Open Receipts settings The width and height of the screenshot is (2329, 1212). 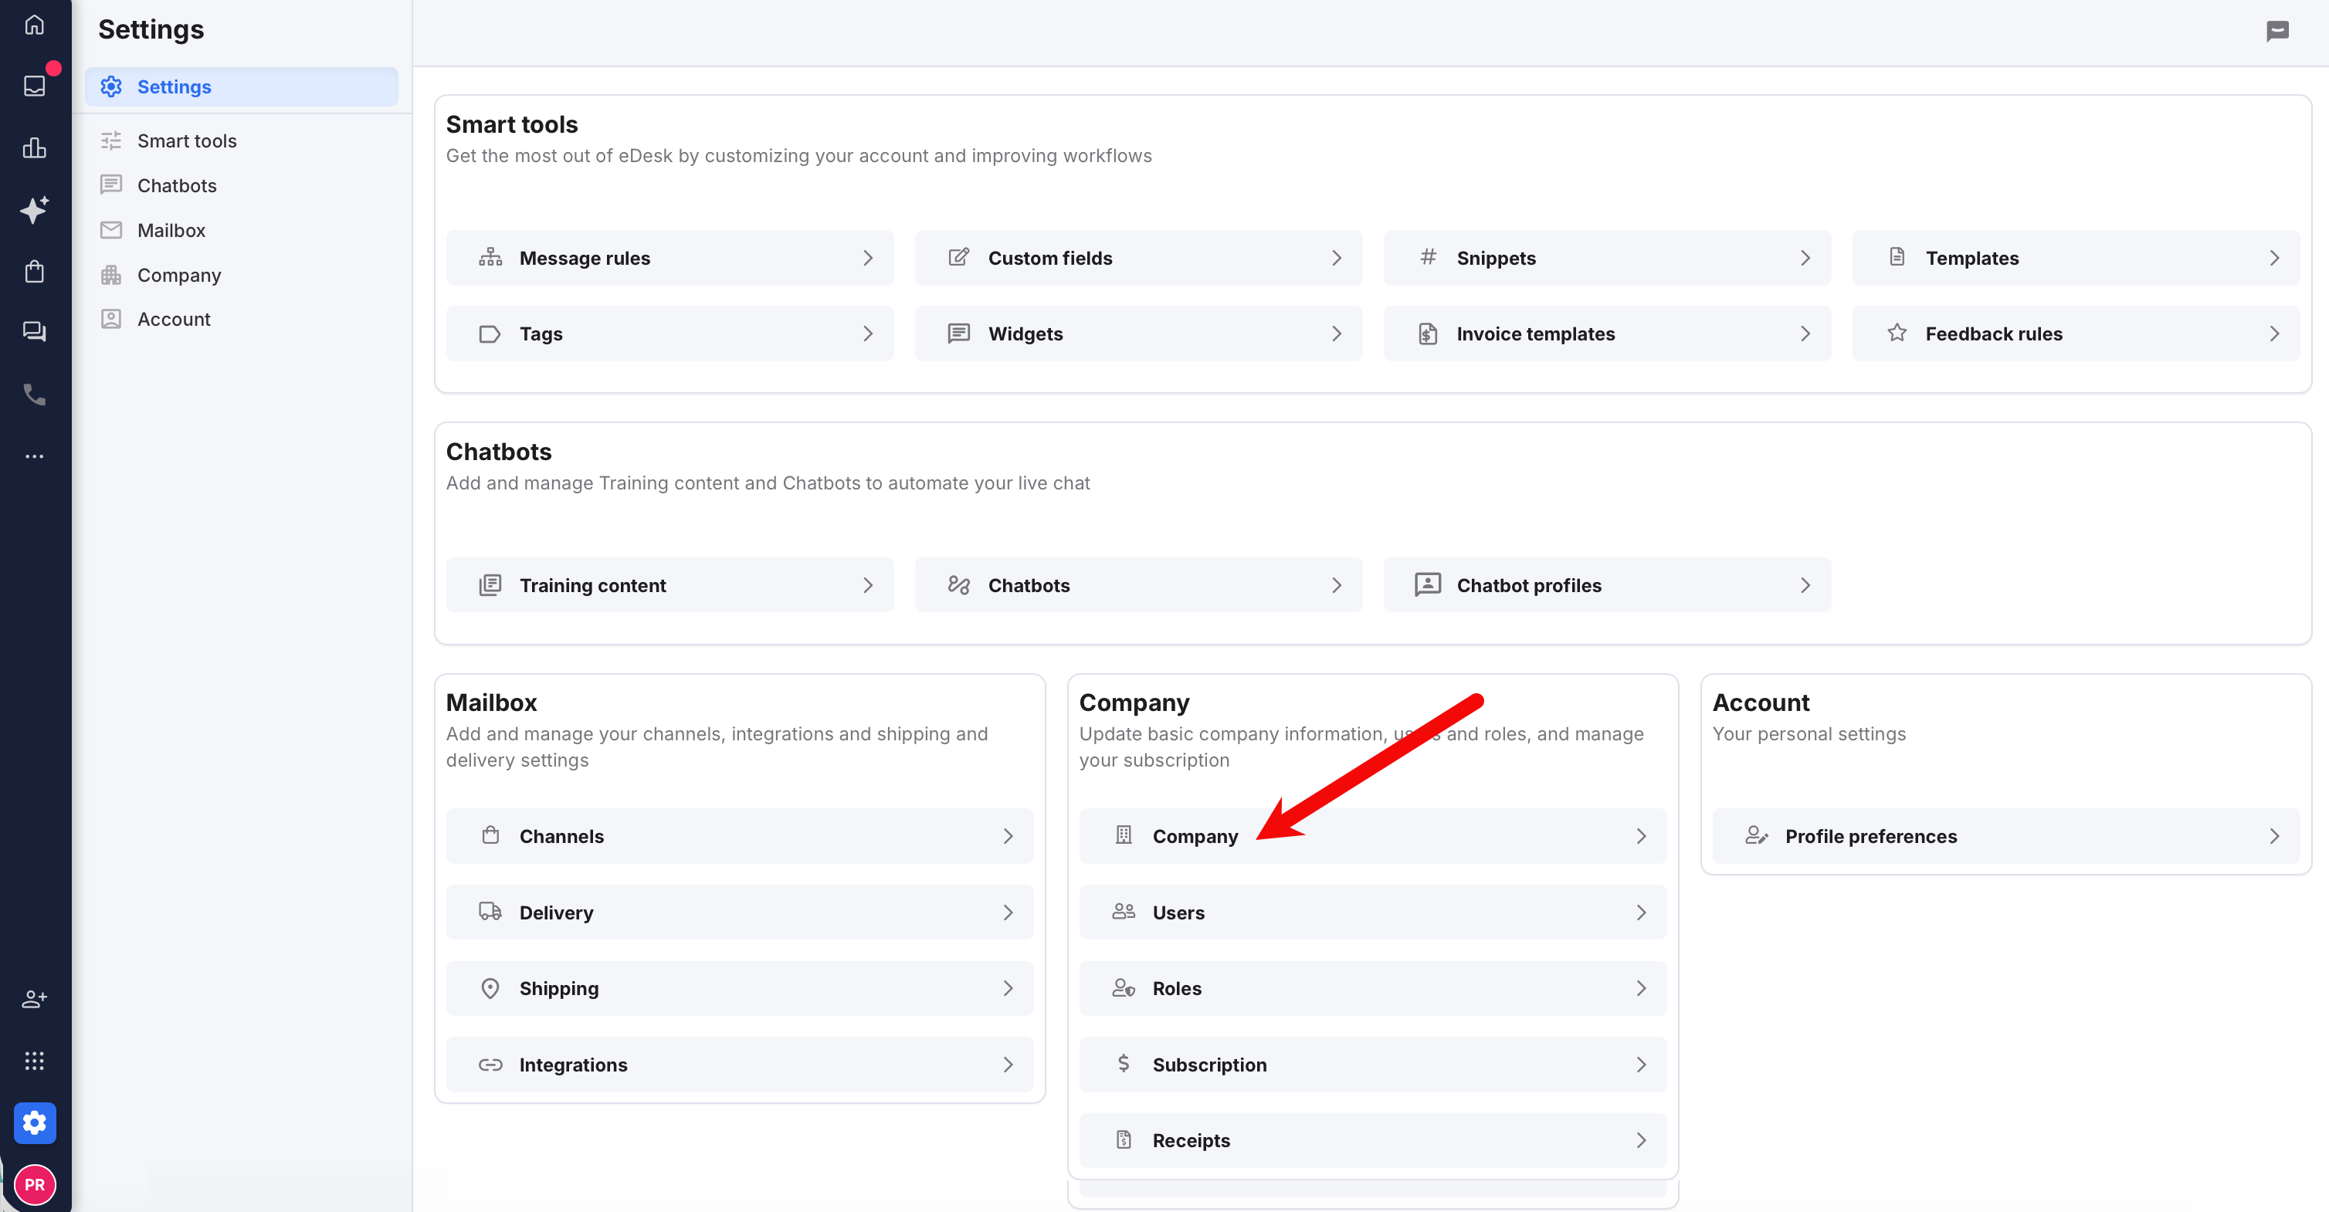coord(1372,1141)
